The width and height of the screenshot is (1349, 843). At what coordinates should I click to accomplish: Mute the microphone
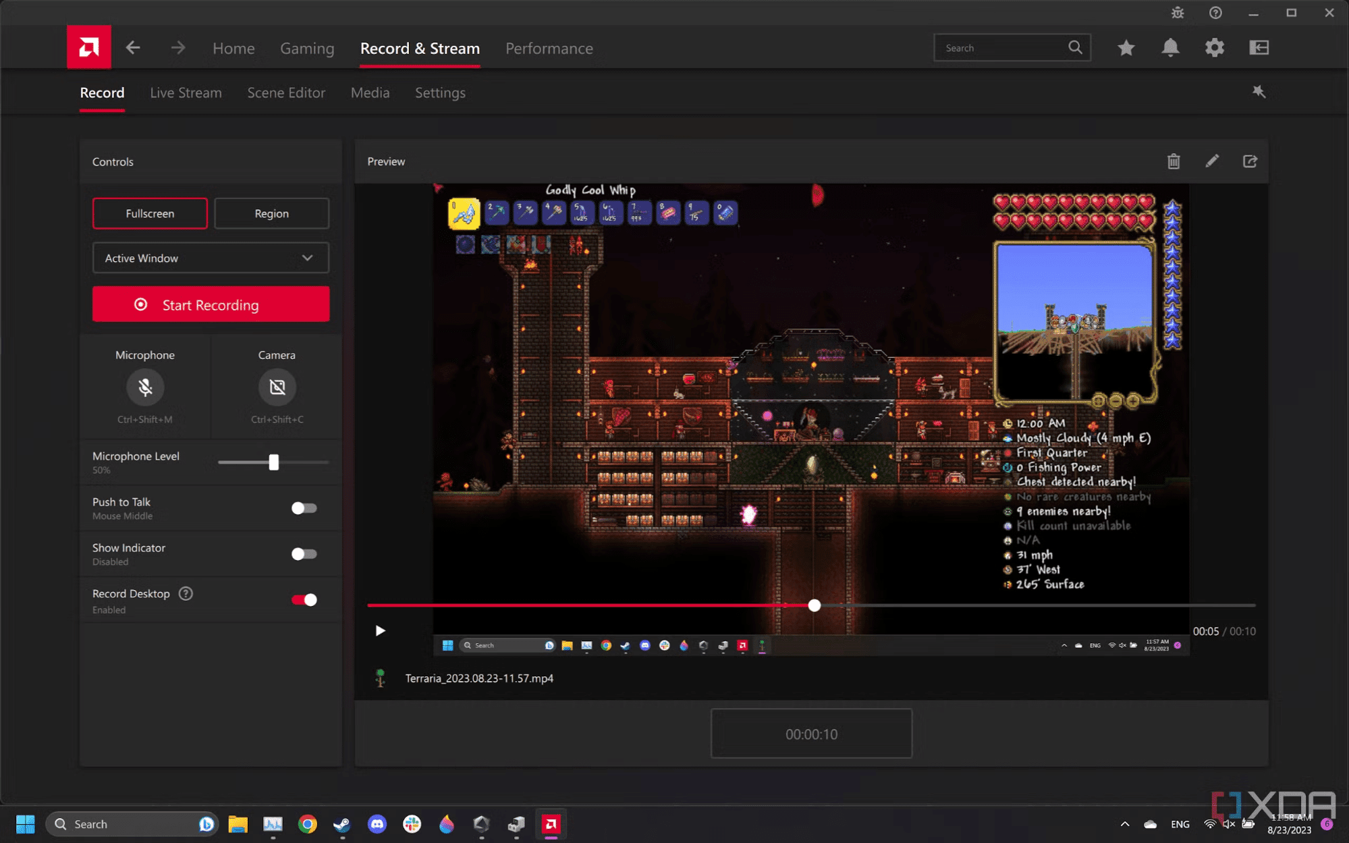(x=144, y=387)
